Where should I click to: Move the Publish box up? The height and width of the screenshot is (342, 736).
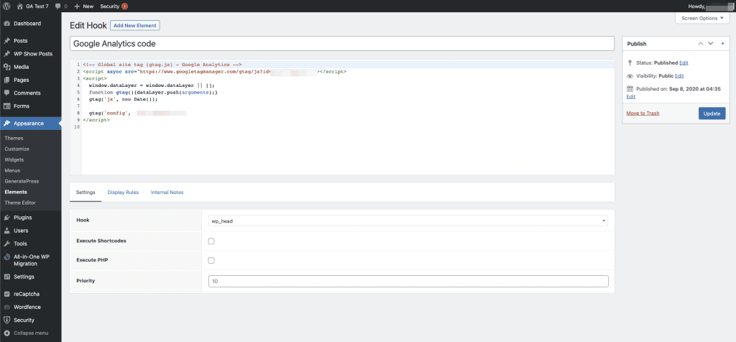(700, 44)
